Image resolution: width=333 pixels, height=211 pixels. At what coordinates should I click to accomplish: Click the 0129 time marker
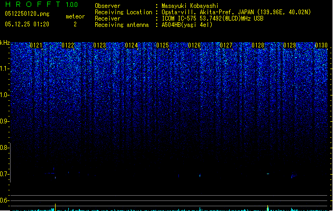tap(290, 45)
